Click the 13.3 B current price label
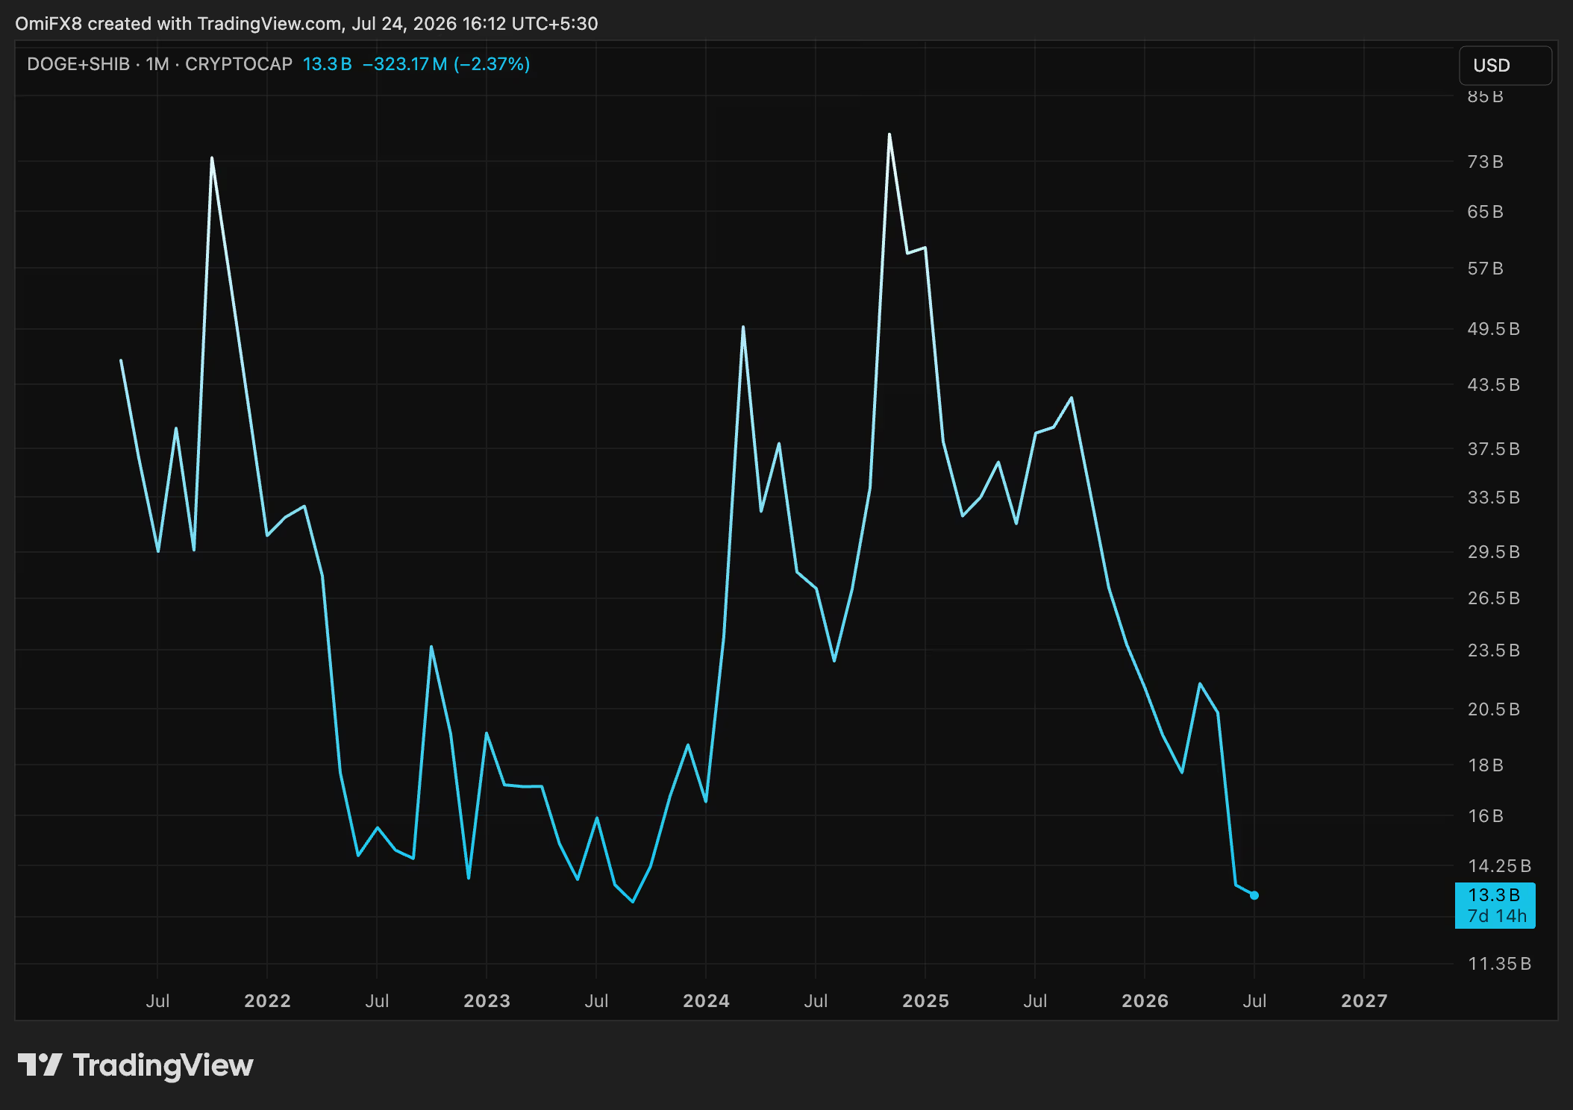The image size is (1573, 1110). point(1494,895)
